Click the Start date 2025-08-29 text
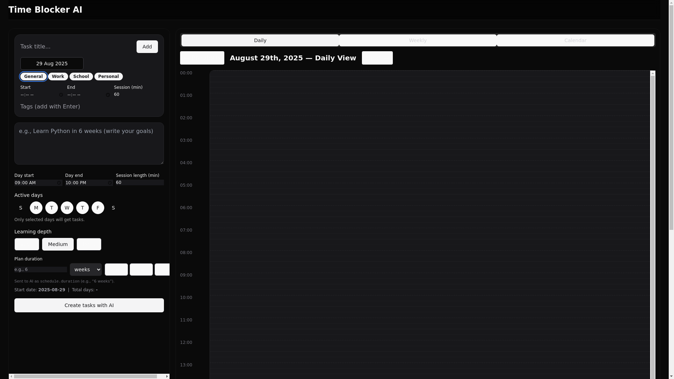The height and width of the screenshot is (379, 674). coord(40,290)
